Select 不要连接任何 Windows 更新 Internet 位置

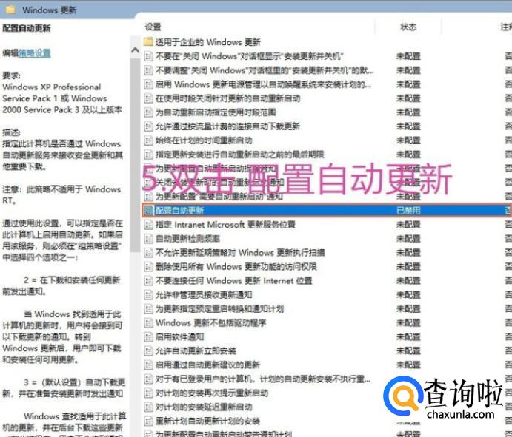234,280
